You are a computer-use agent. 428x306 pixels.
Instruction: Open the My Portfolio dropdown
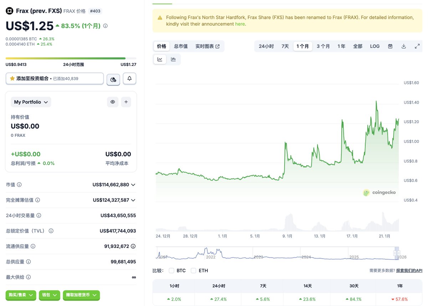31,102
